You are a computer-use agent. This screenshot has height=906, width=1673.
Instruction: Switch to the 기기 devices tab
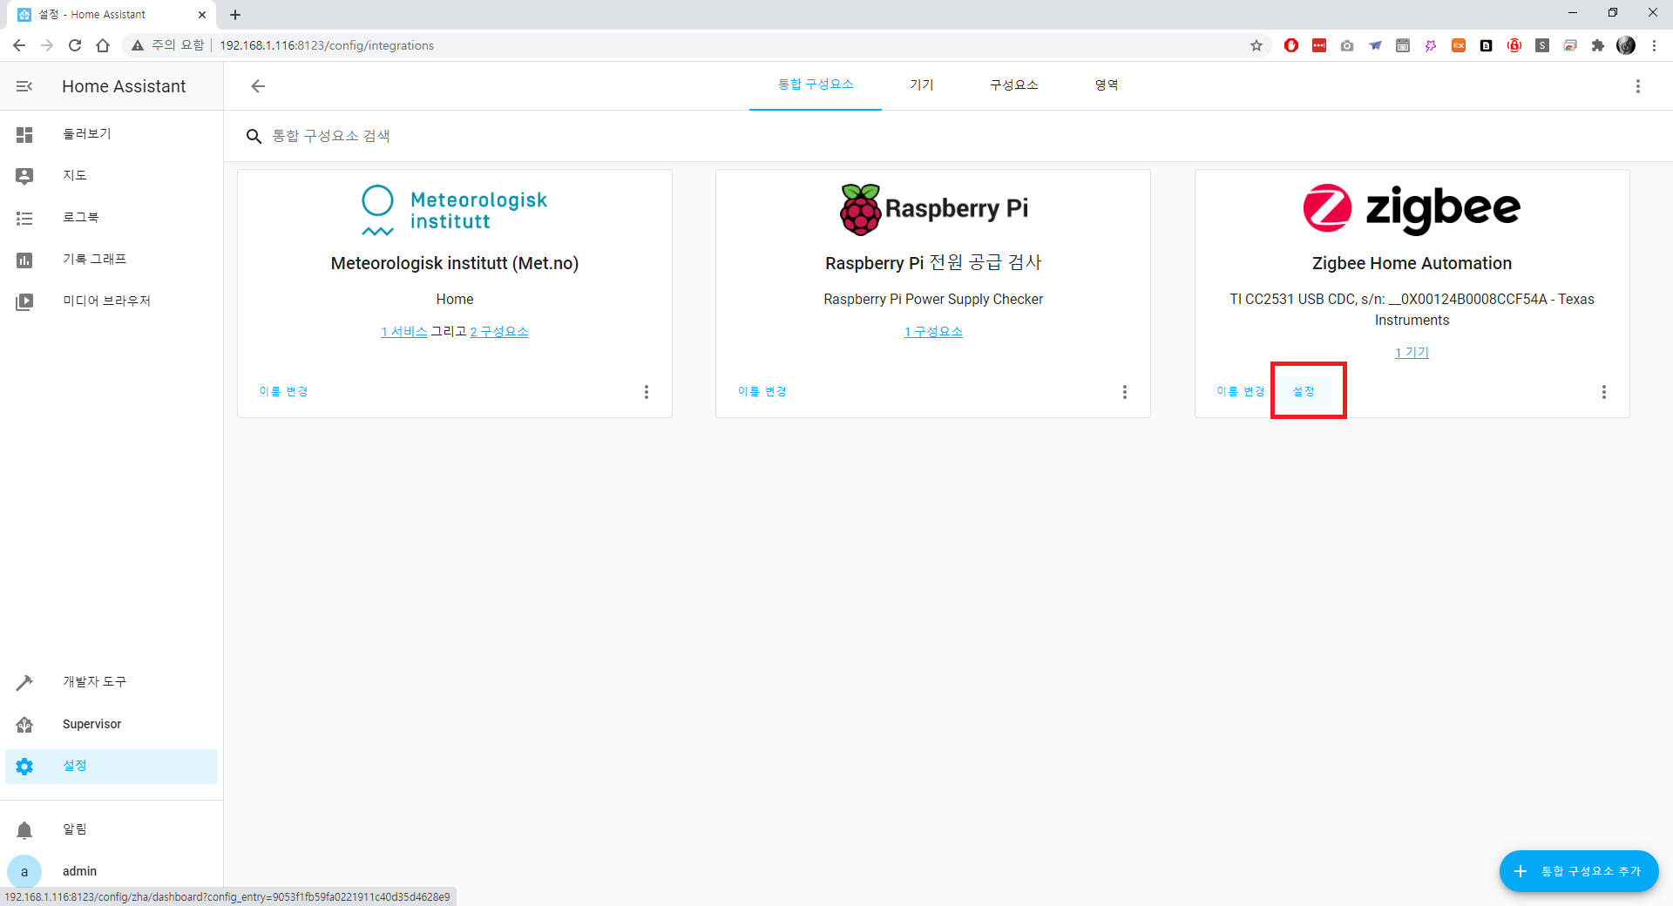pyautogui.click(x=922, y=85)
